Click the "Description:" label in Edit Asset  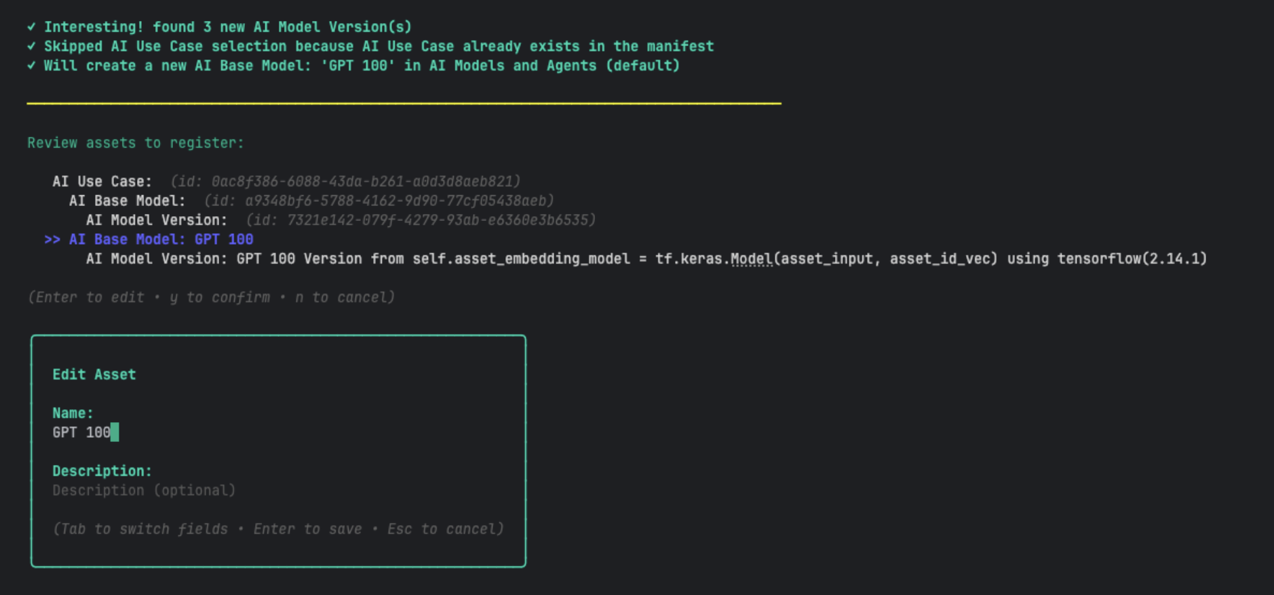click(102, 471)
